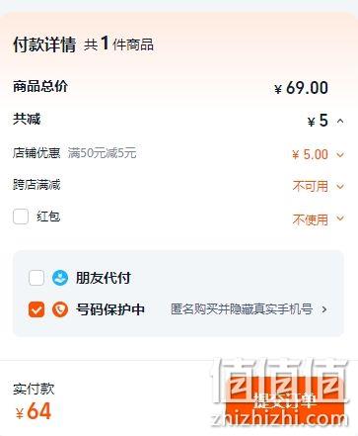Click the orange yen symbol beside 64
Viewport: 358px width, 436px height.
click(x=20, y=413)
